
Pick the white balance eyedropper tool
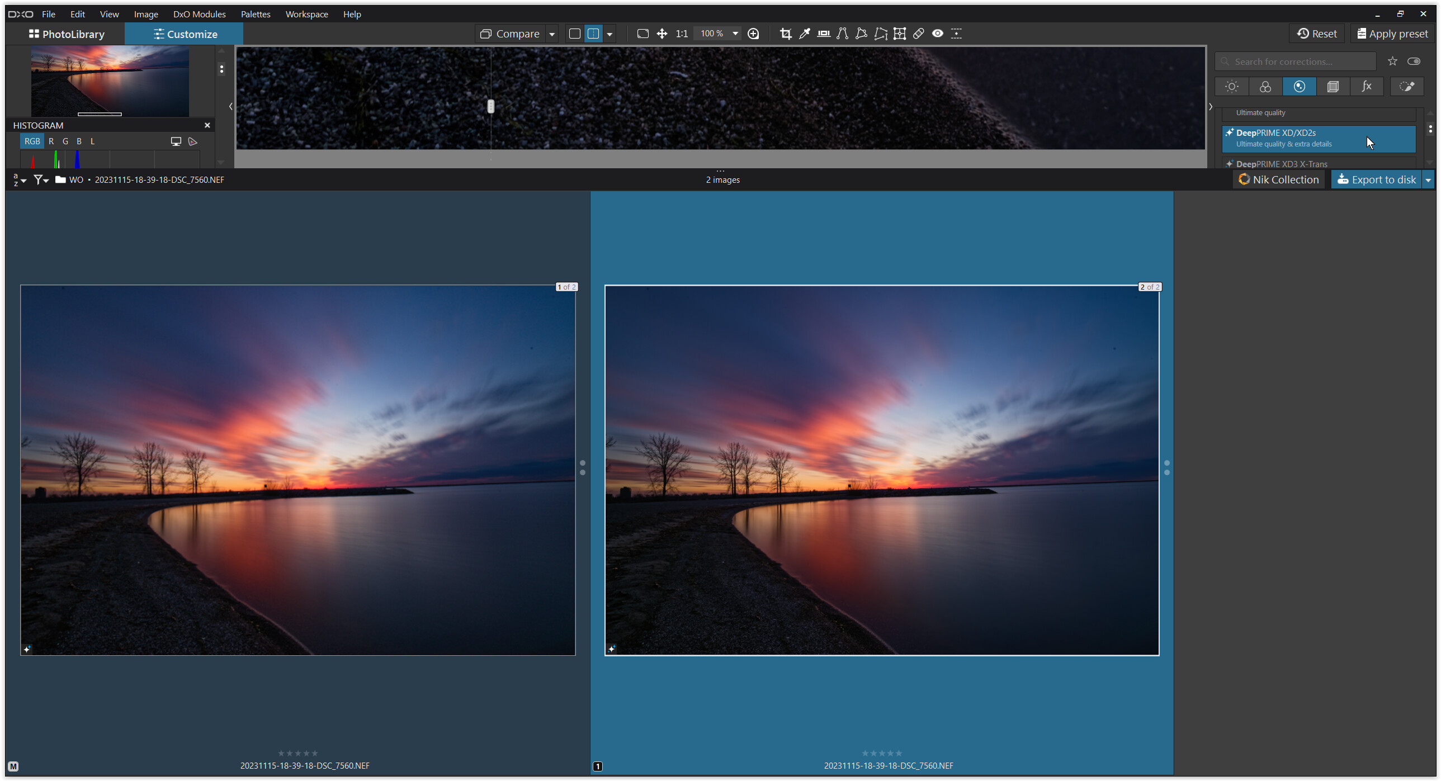(x=805, y=34)
